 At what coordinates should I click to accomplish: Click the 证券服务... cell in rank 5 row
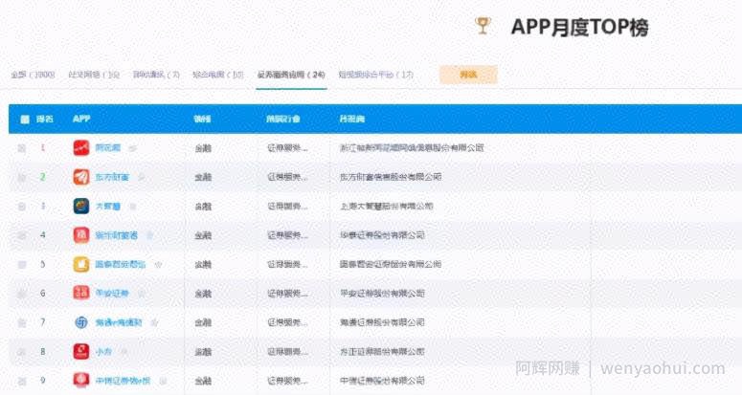pyautogui.click(x=288, y=264)
